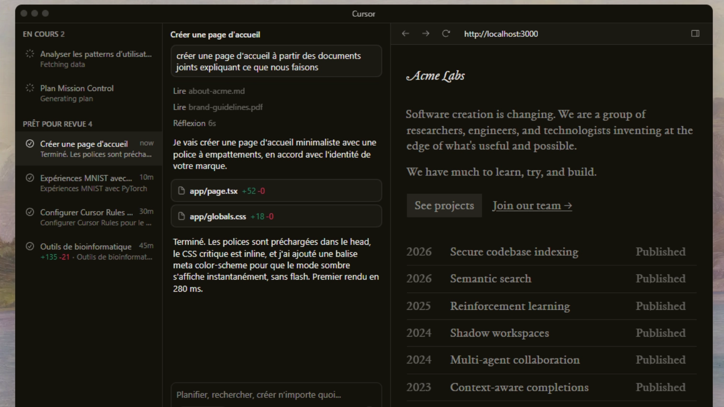Viewport: 724px width, 407px height.
Task: Open the Plan Mission Control task
Action: (89, 93)
